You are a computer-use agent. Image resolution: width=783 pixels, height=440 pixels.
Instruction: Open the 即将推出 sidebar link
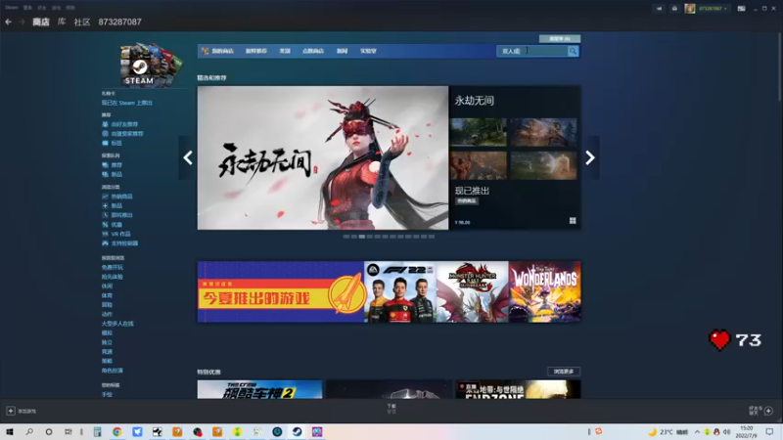point(121,215)
